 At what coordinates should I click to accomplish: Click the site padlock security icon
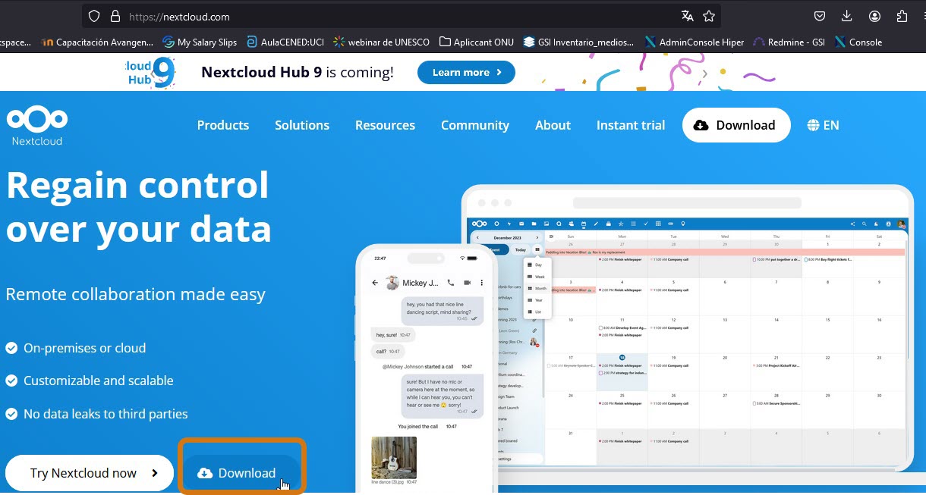coord(115,16)
